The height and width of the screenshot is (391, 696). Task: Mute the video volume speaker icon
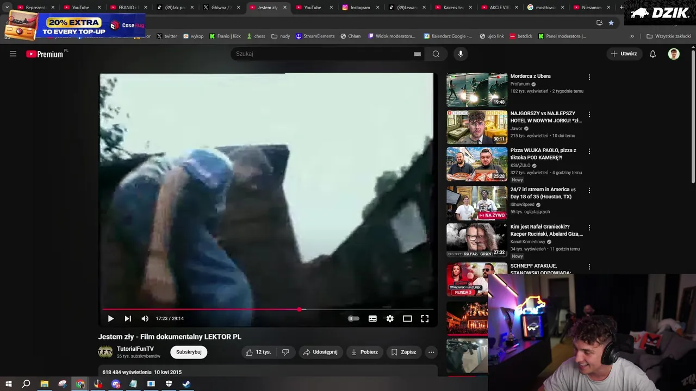145,319
